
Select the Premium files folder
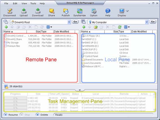point(14,46)
